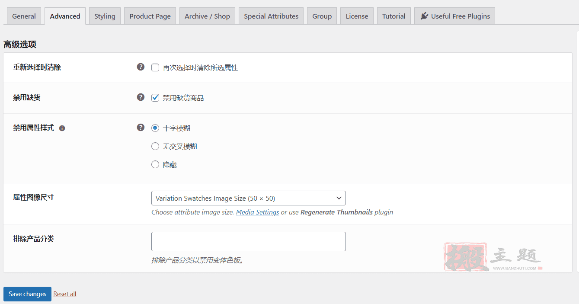Click the Regenerate Thumbnails text
Viewport: 579px width, 304px height.
(336, 212)
